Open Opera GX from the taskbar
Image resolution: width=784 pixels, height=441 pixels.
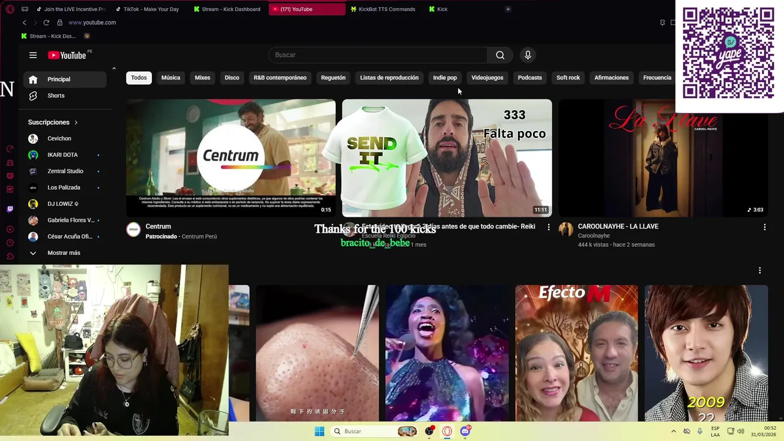click(x=447, y=431)
